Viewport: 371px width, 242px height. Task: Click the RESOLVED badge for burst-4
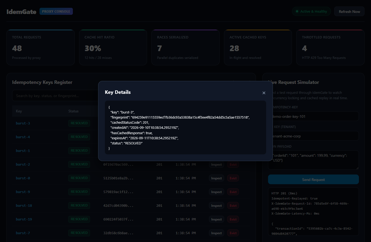[79, 137]
